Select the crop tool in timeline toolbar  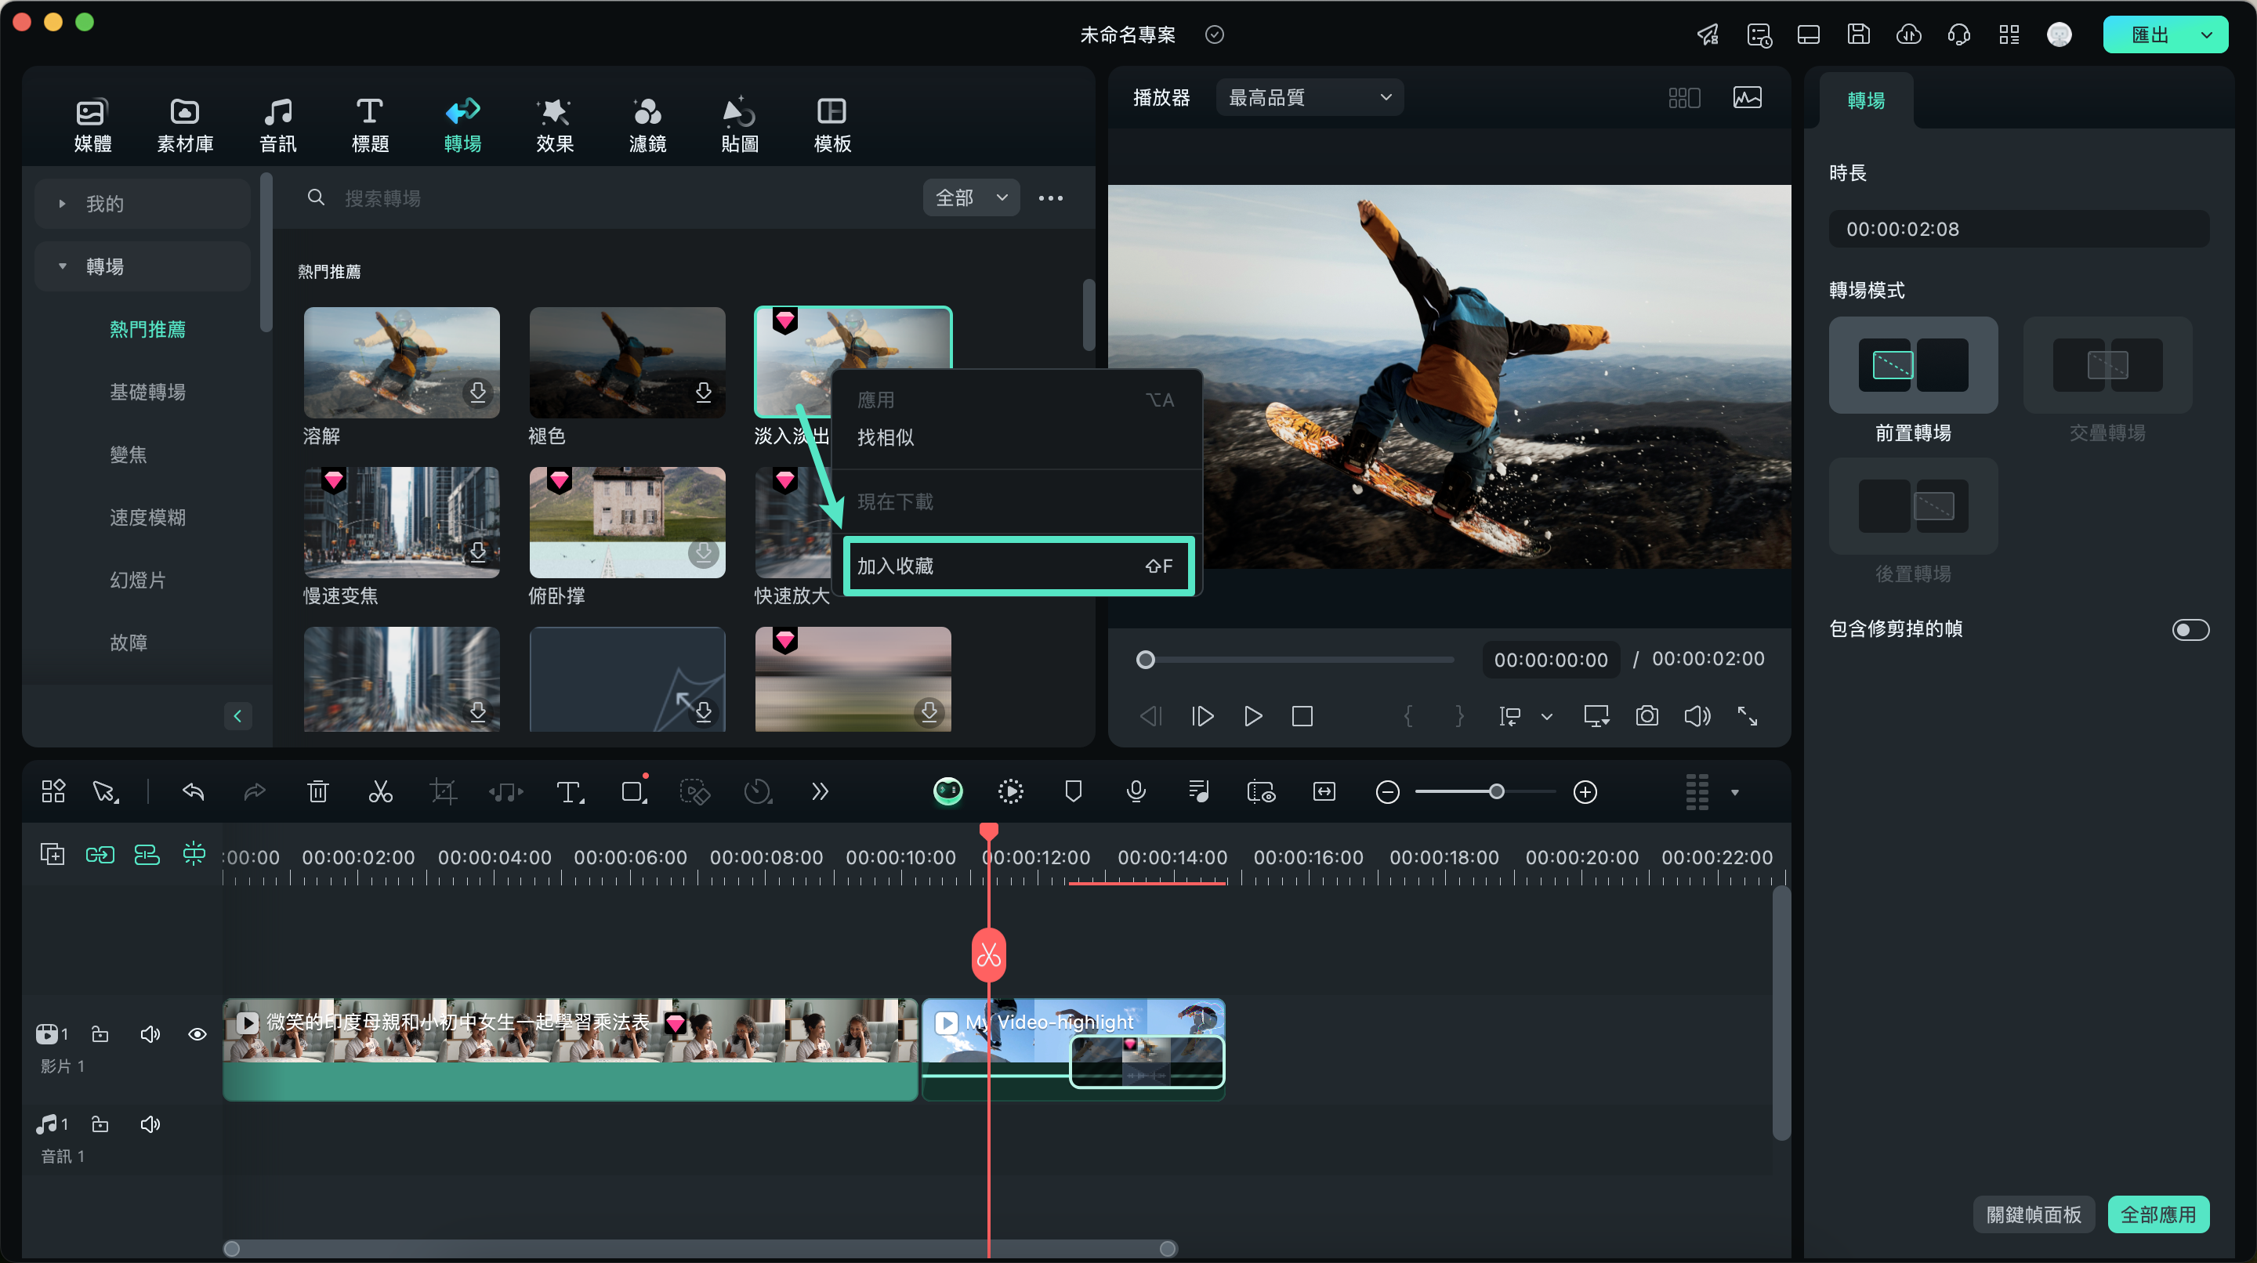point(444,792)
